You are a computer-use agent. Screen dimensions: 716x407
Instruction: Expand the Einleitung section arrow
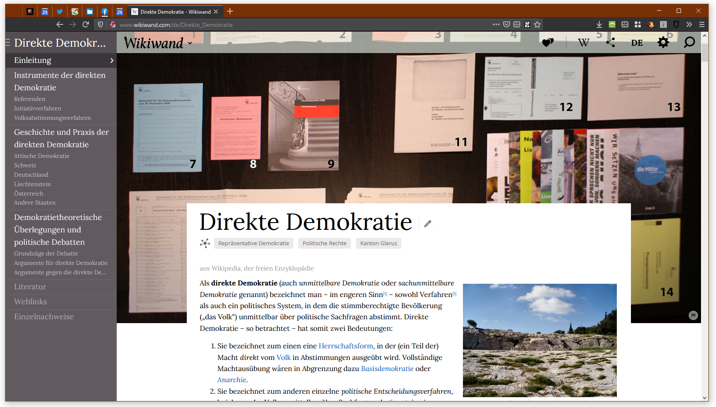click(112, 60)
